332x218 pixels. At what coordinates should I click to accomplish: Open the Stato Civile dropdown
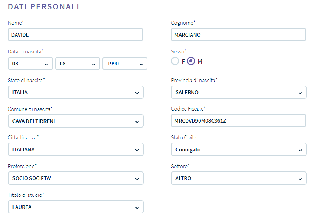(239, 149)
